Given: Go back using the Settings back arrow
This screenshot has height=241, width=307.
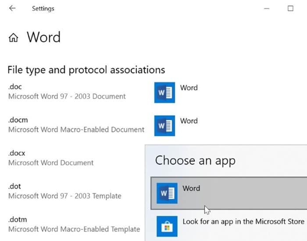Looking at the screenshot, I should pyautogui.click(x=12, y=8).
